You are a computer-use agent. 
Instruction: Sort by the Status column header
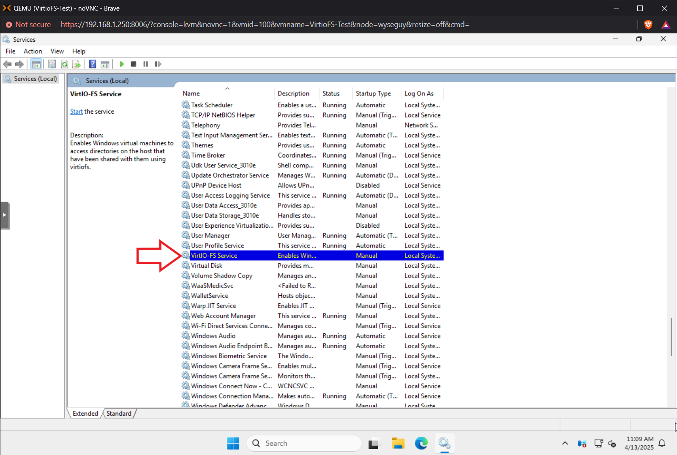[x=336, y=93]
